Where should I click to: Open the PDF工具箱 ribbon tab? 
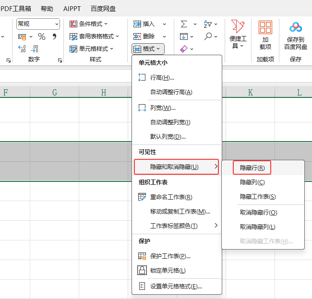pos(16,9)
